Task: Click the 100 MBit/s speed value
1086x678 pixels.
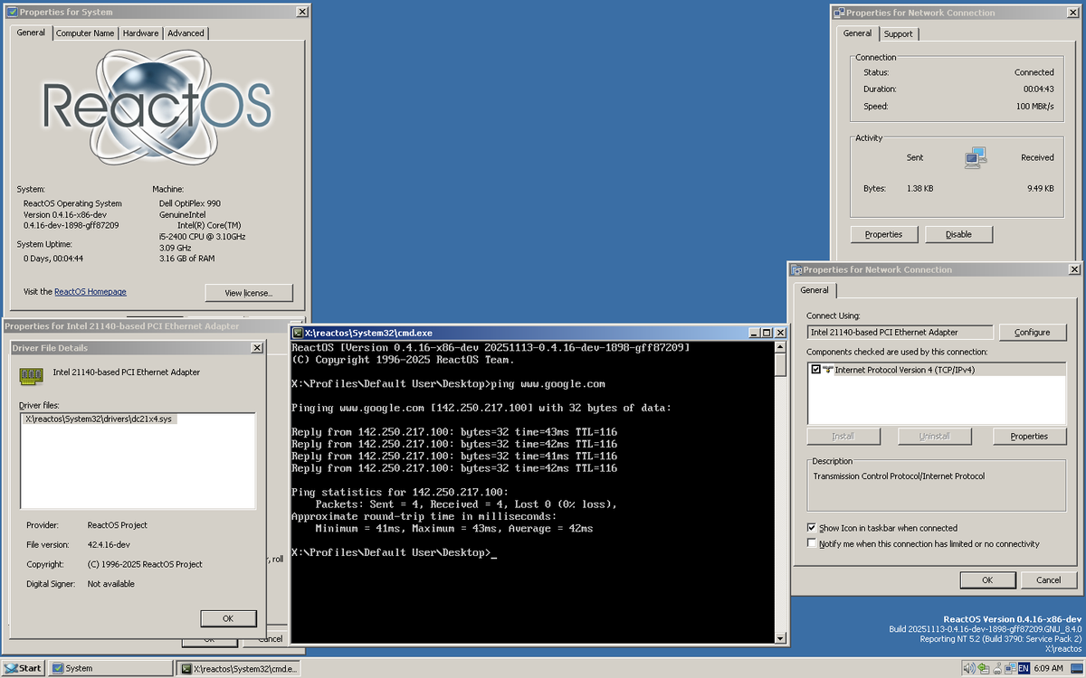Action: point(1035,106)
